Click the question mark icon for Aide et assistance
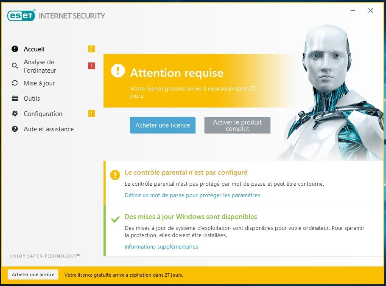This screenshot has width=386, height=286. pos(15,129)
